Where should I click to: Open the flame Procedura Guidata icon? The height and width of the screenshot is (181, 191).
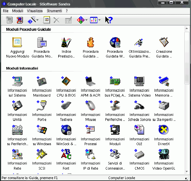[91, 48]
